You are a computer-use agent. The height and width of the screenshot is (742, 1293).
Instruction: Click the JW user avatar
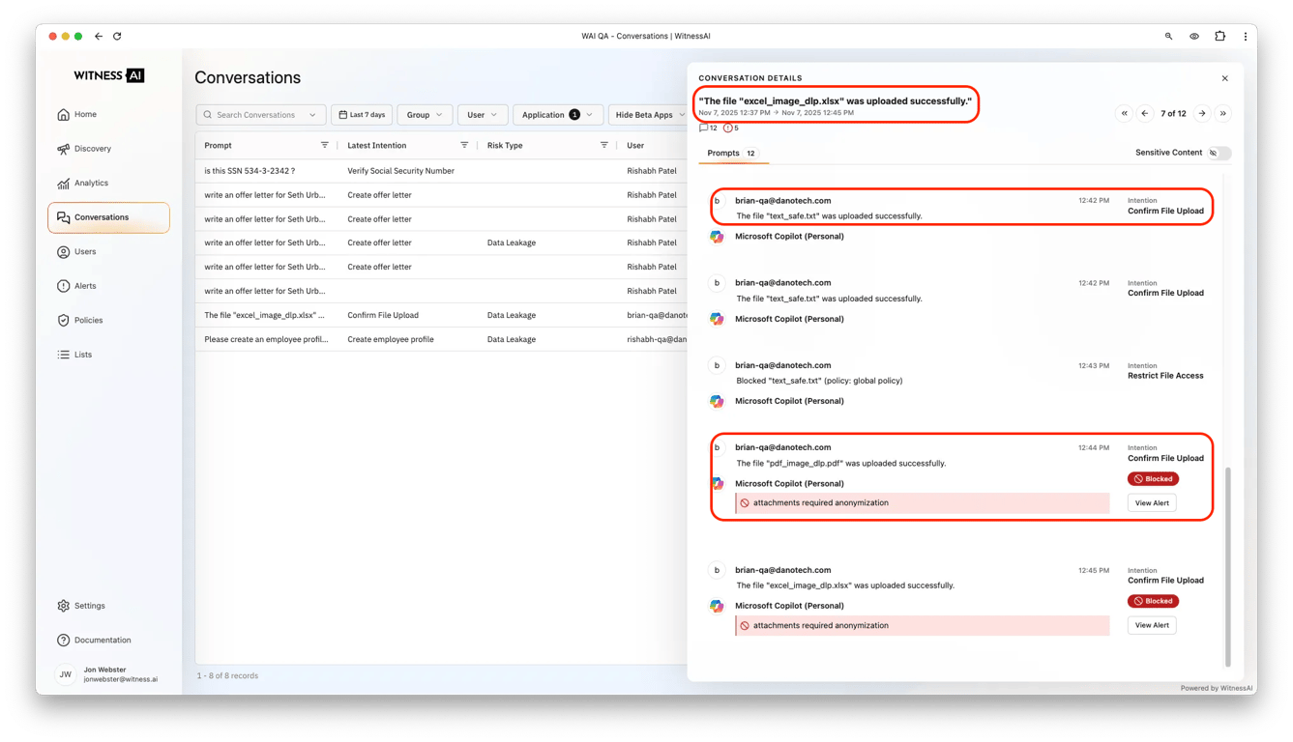(x=66, y=674)
